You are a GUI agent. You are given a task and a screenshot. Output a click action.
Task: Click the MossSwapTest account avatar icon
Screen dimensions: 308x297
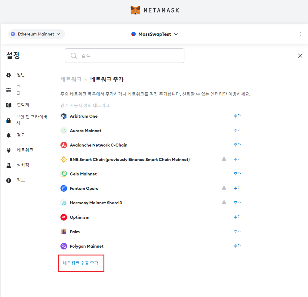point(134,34)
